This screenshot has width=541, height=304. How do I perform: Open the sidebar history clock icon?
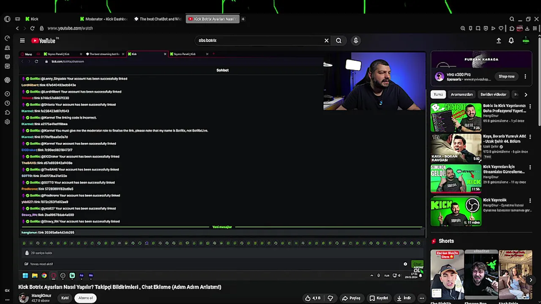tap(7, 103)
